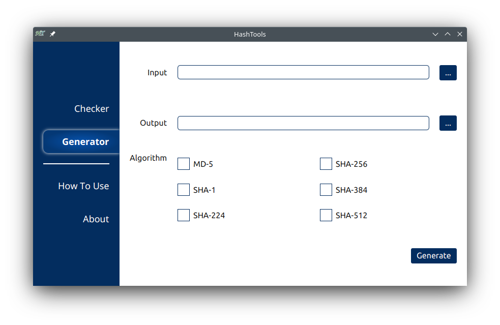This screenshot has height=325, width=500.
Task: Check the SHA-1 algorithm box
Action: click(183, 190)
